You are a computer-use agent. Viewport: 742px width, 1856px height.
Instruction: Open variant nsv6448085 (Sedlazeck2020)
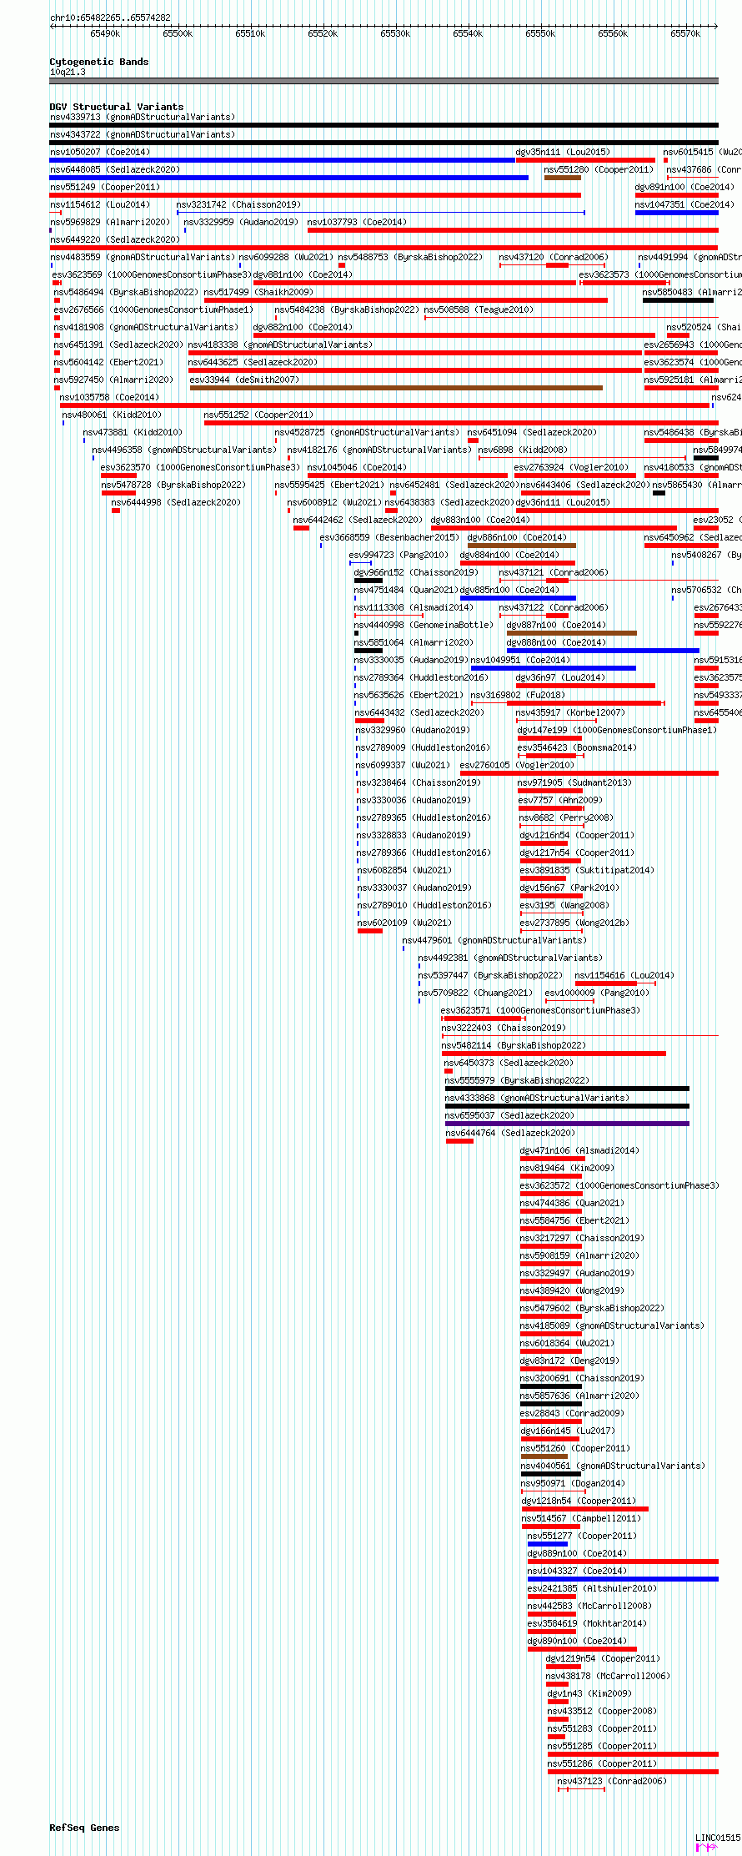115,169
